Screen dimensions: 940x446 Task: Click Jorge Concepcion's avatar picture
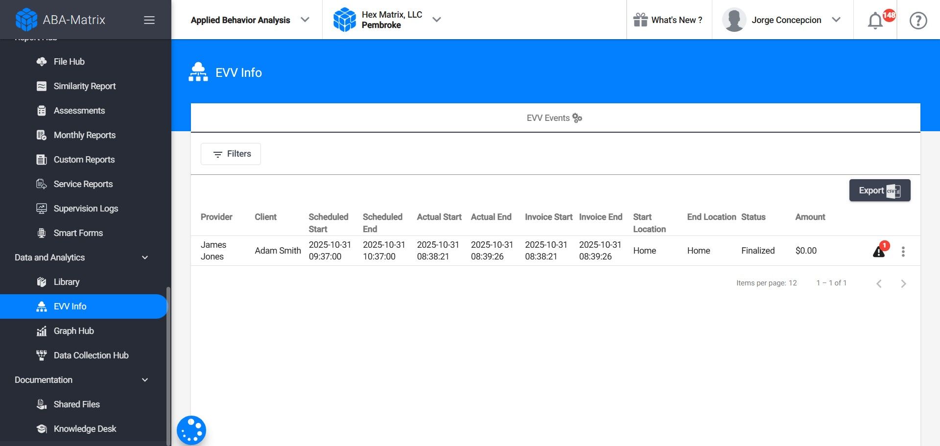tap(734, 20)
